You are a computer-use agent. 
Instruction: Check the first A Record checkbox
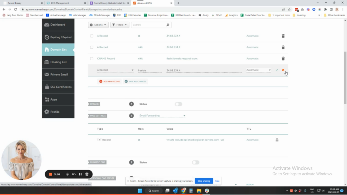[91, 36]
